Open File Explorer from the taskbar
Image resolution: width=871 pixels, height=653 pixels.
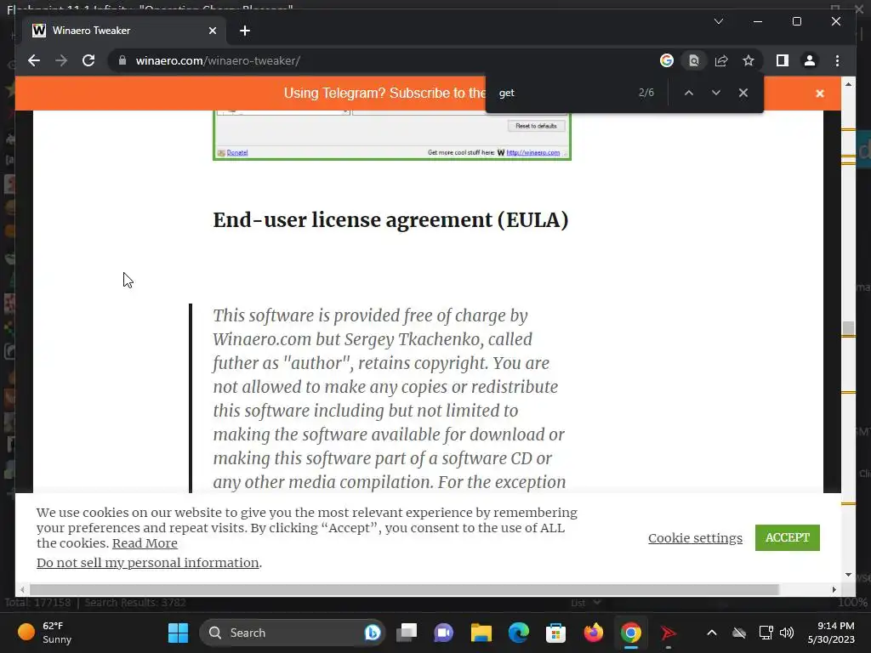click(x=481, y=633)
